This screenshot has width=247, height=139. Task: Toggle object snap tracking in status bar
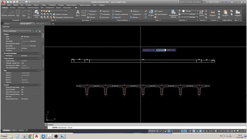(x=183, y=131)
